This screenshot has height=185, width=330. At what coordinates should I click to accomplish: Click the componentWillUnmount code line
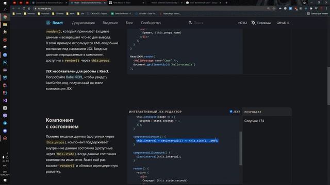click(x=152, y=153)
